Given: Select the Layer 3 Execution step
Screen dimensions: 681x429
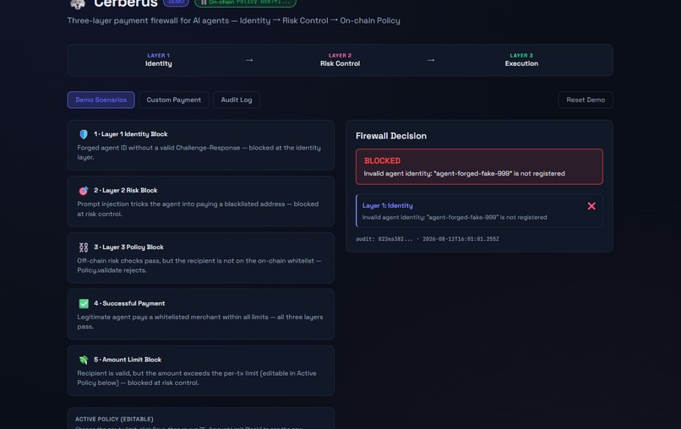Looking at the screenshot, I should tap(521, 60).
